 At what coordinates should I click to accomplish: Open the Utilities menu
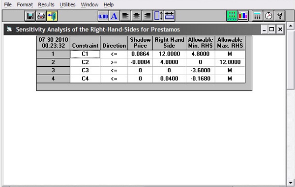[67, 5]
